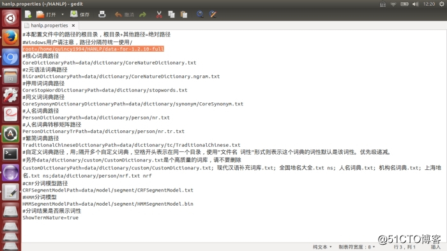The height and width of the screenshot is (251, 447).
Task: Click the #Windows用户请注意 comment line
Action: point(77,42)
